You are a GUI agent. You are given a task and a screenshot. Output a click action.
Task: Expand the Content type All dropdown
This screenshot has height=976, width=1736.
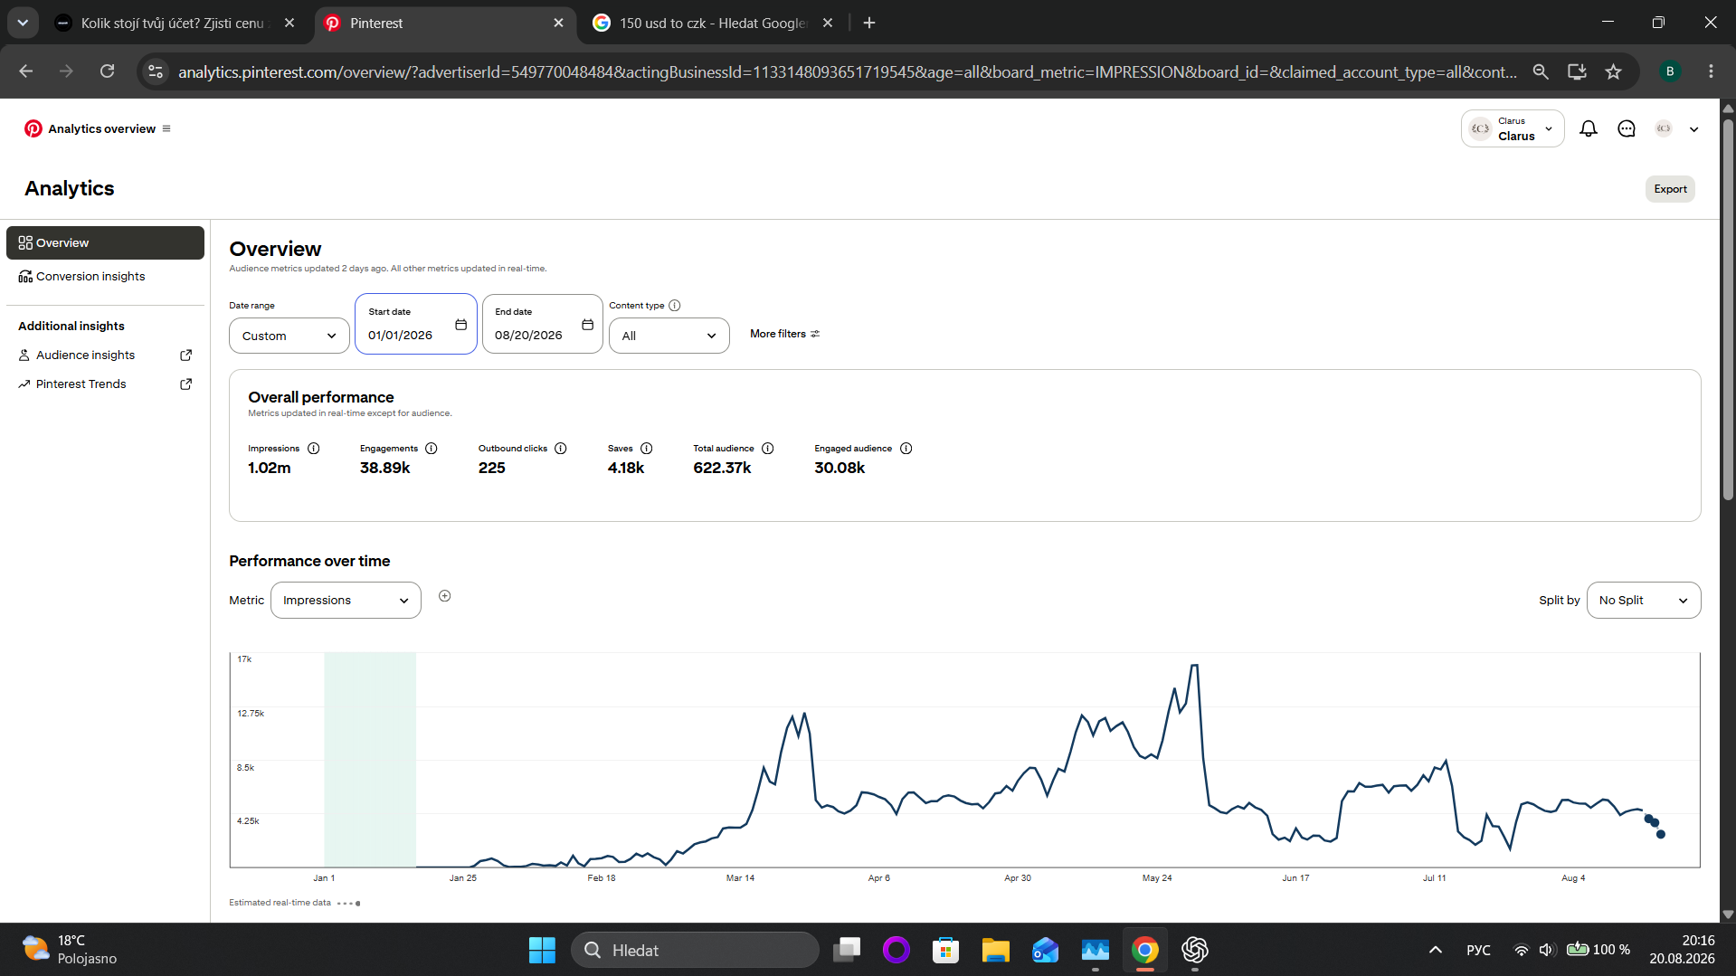pyautogui.click(x=669, y=336)
